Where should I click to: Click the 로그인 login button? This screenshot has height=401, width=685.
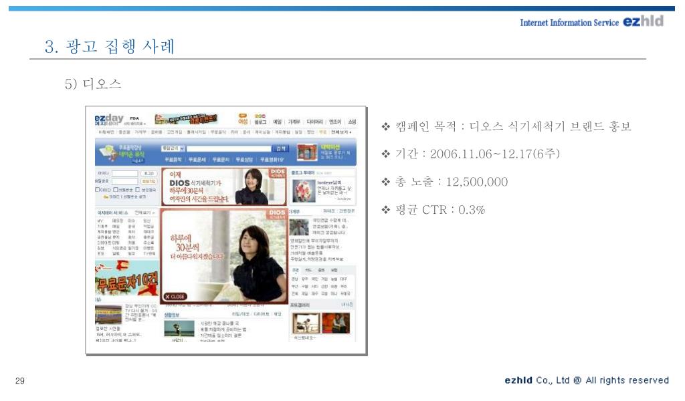[148, 173]
